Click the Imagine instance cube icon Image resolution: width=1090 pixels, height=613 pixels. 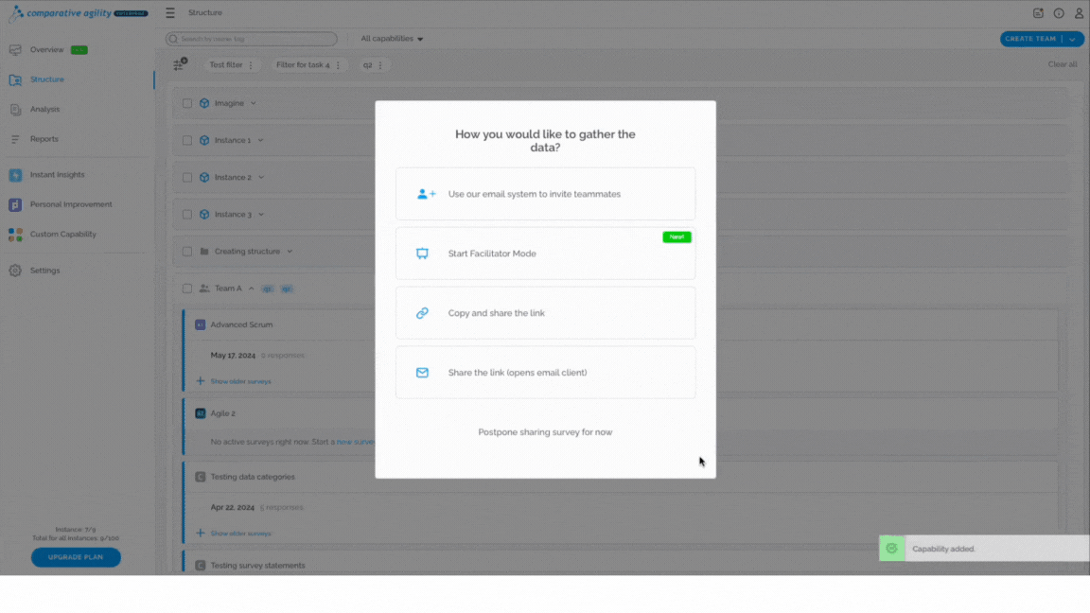pyautogui.click(x=204, y=103)
